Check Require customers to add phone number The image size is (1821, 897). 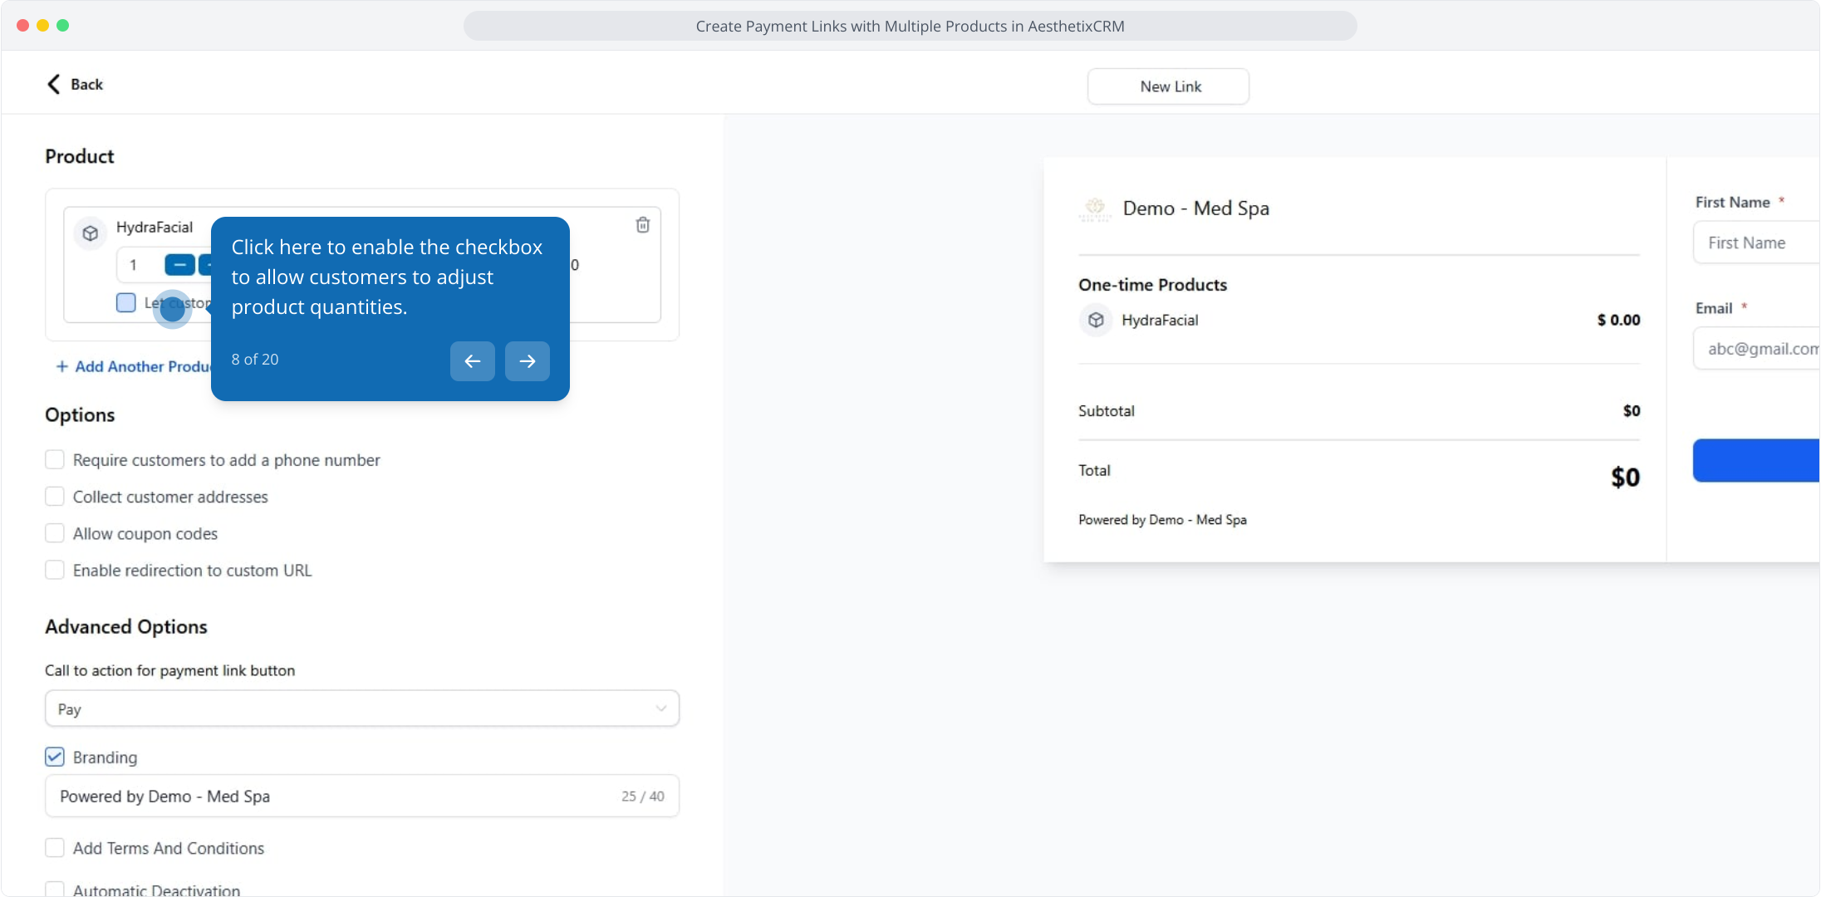55,459
